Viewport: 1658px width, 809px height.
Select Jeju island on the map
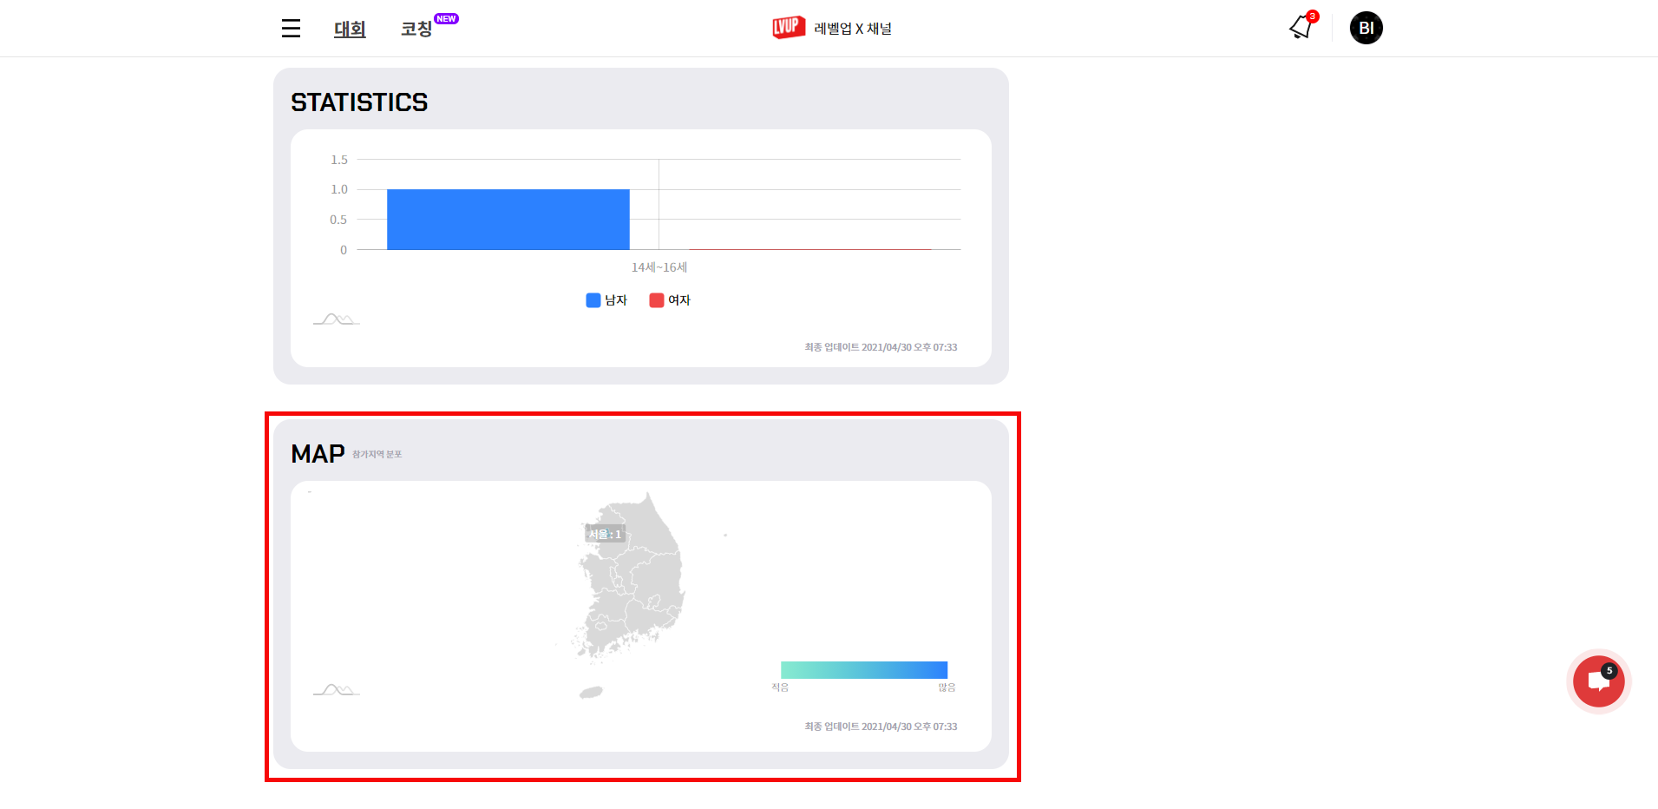pos(591,692)
